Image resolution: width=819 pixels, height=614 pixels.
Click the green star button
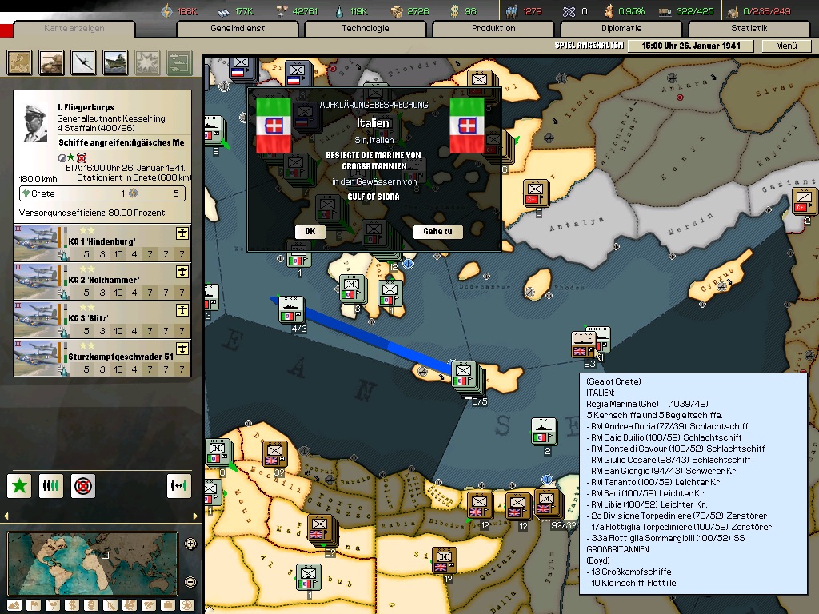tap(20, 485)
